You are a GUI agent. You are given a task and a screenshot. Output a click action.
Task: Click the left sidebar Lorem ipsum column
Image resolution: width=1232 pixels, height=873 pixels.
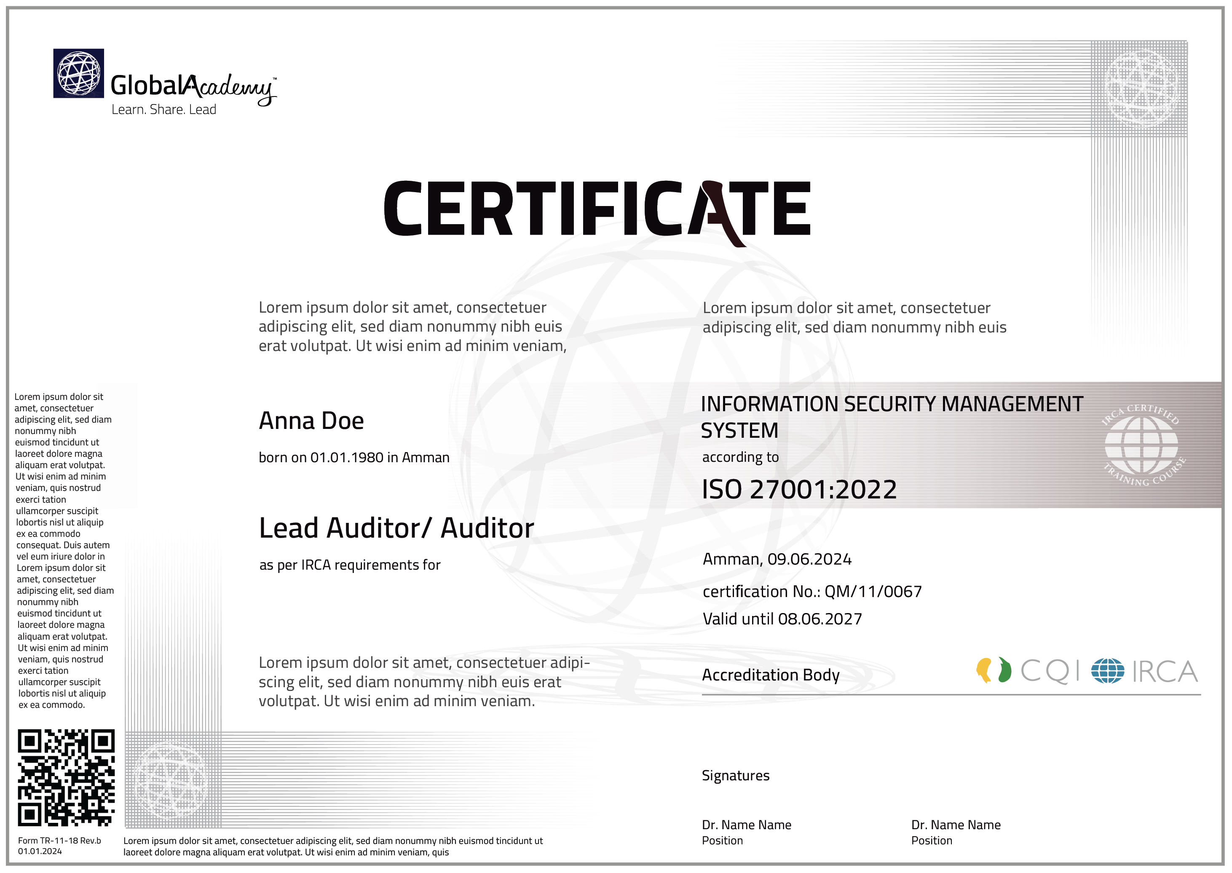point(64,550)
